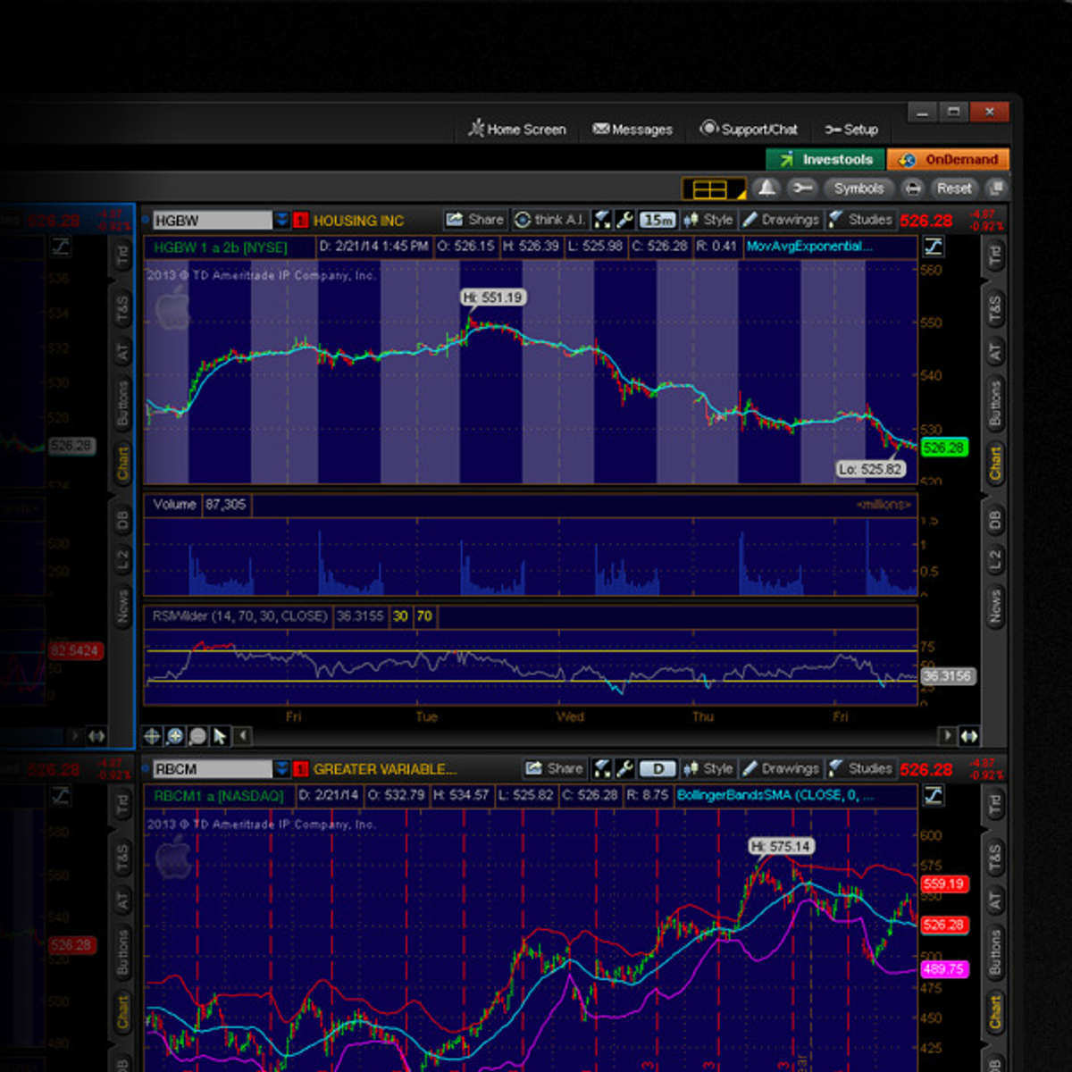Open the D timeframe selector on RBCM chart
The width and height of the screenshot is (1072, 1072).
pyautogui.click(x=657, y=768)
